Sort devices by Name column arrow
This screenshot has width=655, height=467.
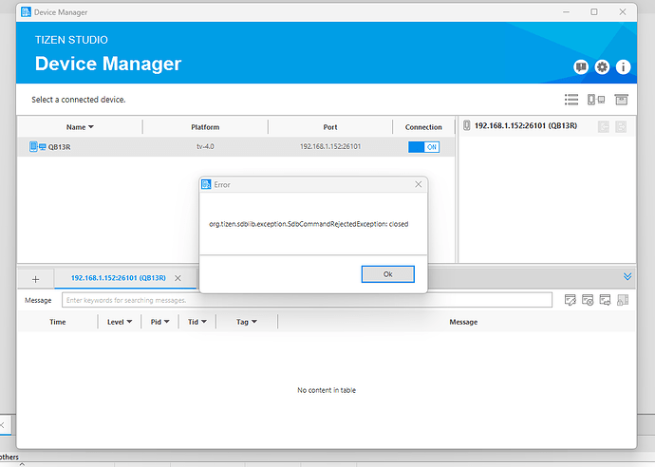[x=91, y=127]
